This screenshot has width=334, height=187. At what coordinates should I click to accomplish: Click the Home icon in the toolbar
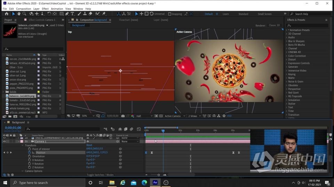coord(6,14)
